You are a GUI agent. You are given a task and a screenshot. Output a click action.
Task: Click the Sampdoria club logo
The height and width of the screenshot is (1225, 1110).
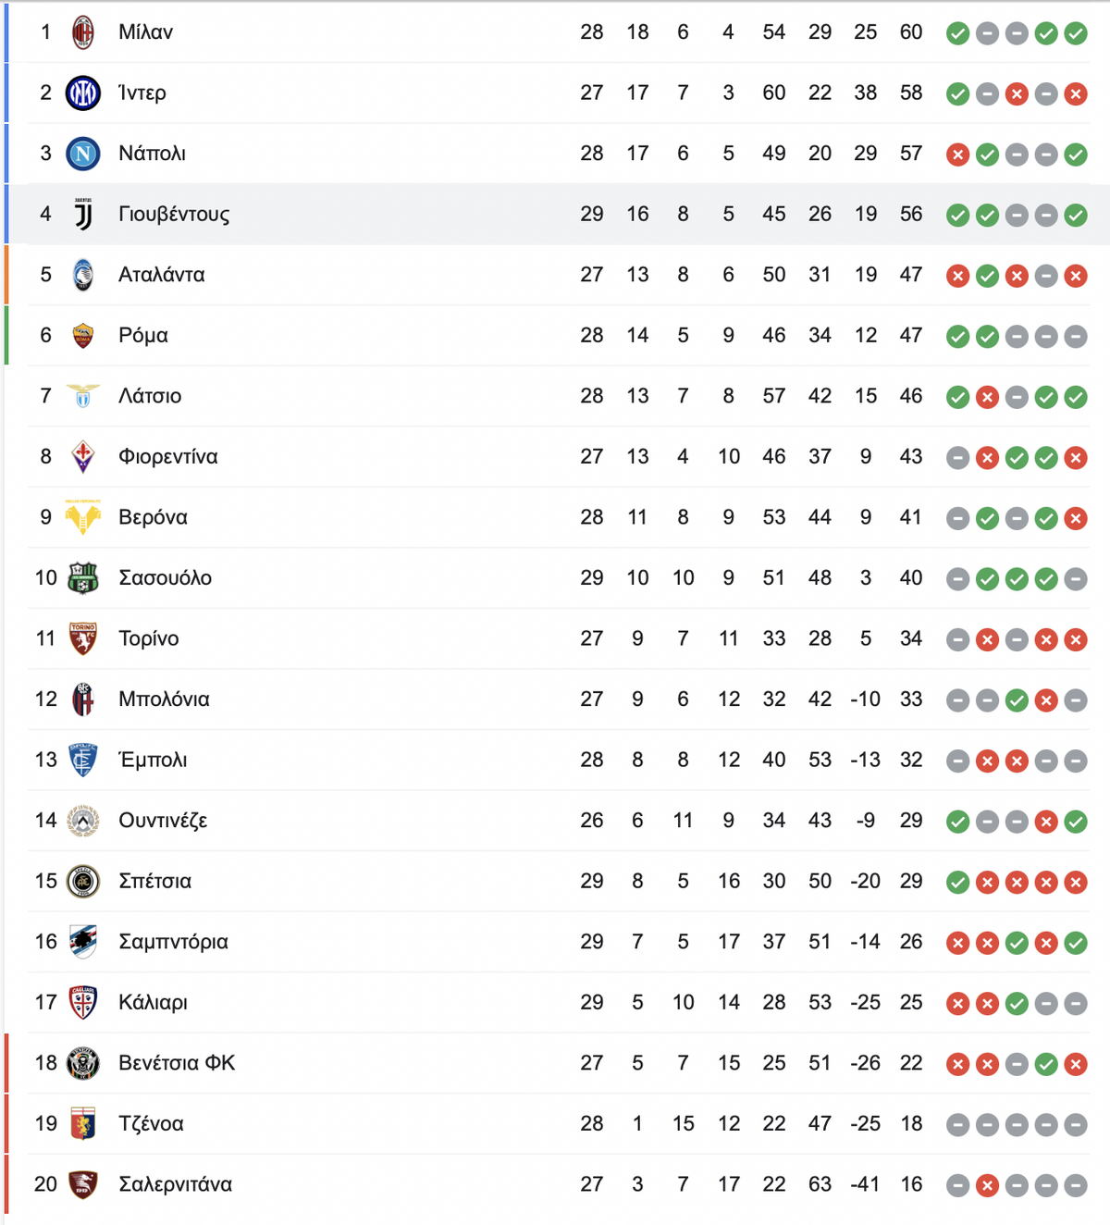(83, 942)
